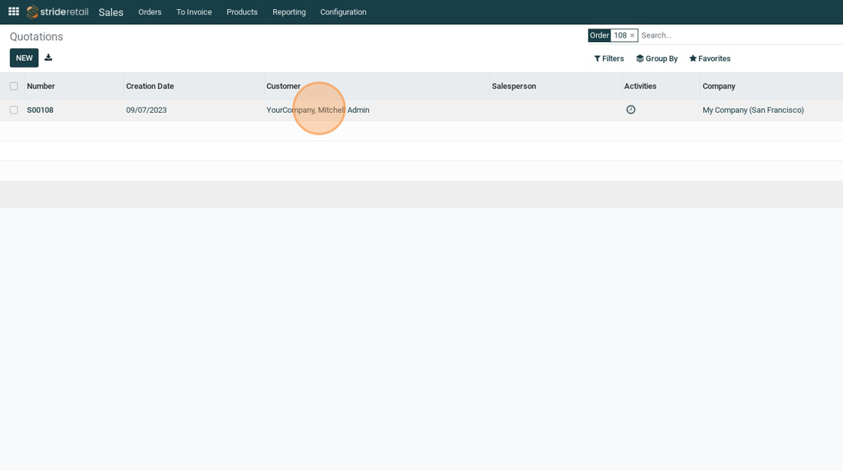
Task: Click the My Company (San Francisco) cell
Action: (753, 110)
